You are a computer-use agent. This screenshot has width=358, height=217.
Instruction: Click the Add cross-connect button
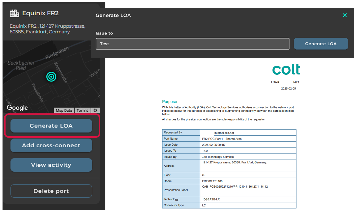pos(51,145)
